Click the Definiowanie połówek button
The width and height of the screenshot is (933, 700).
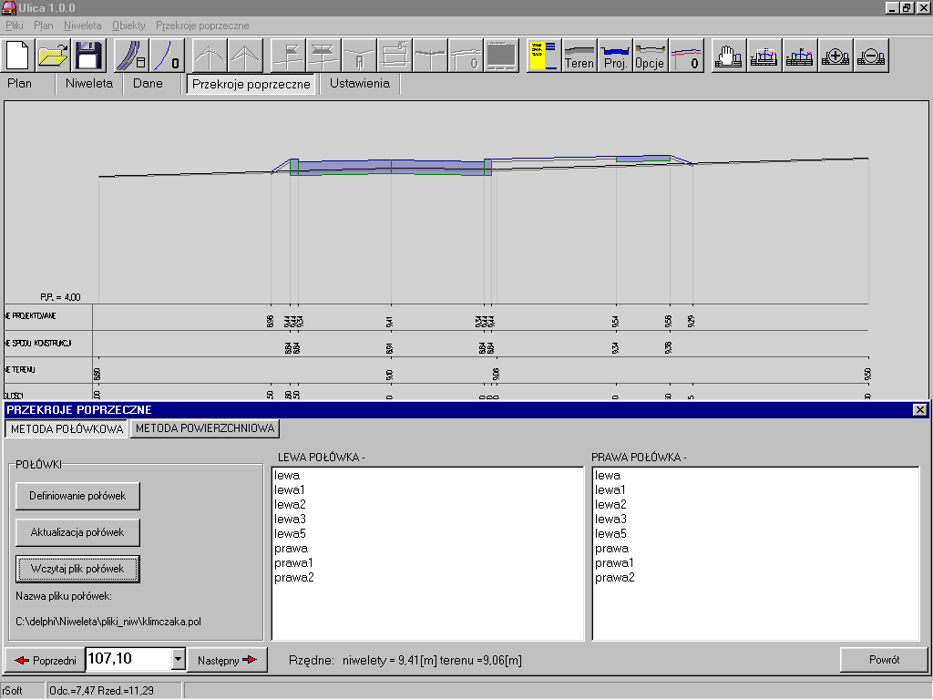pos(77,496)
